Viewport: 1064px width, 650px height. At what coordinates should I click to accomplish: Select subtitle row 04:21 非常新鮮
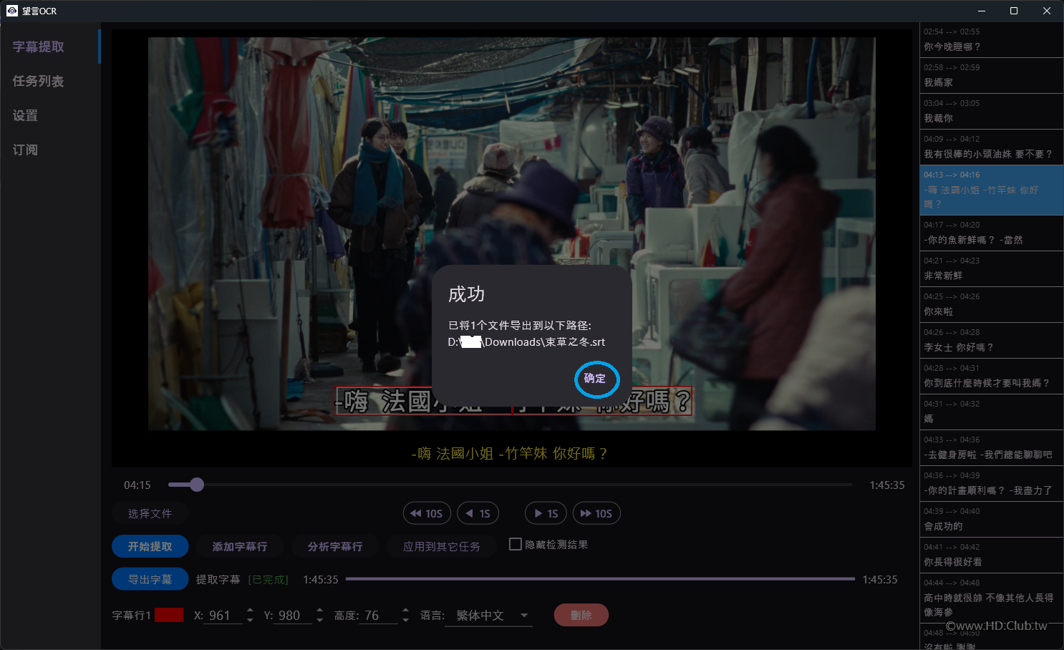[x=992, y=269]
